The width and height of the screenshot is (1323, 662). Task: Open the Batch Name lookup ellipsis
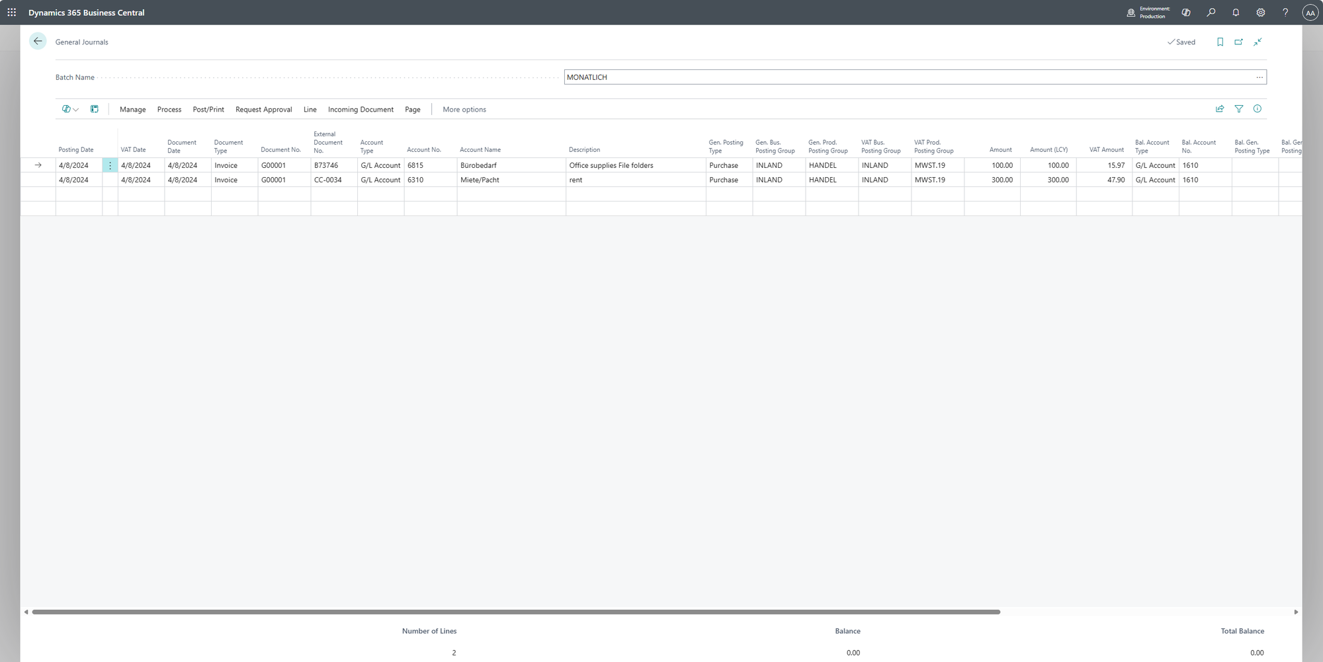click(x=1259, y=77)
